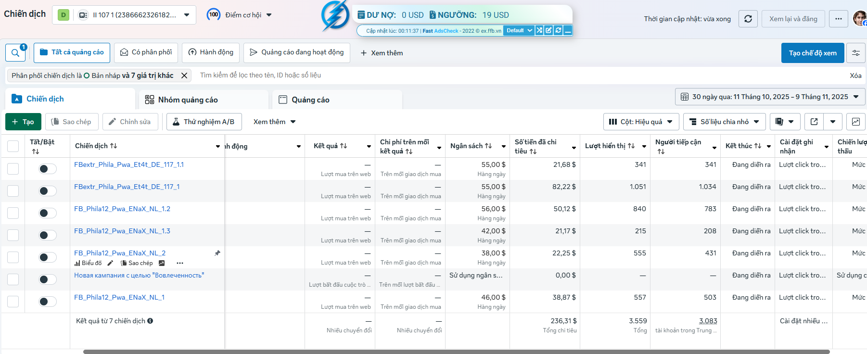Click the Tạo chế độ xem button
Image resolution: width=867 pixels, height=354 pixels.
click(813, 53)
